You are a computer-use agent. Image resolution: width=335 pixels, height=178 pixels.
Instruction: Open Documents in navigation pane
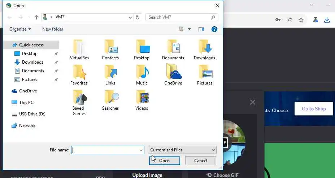33,71
